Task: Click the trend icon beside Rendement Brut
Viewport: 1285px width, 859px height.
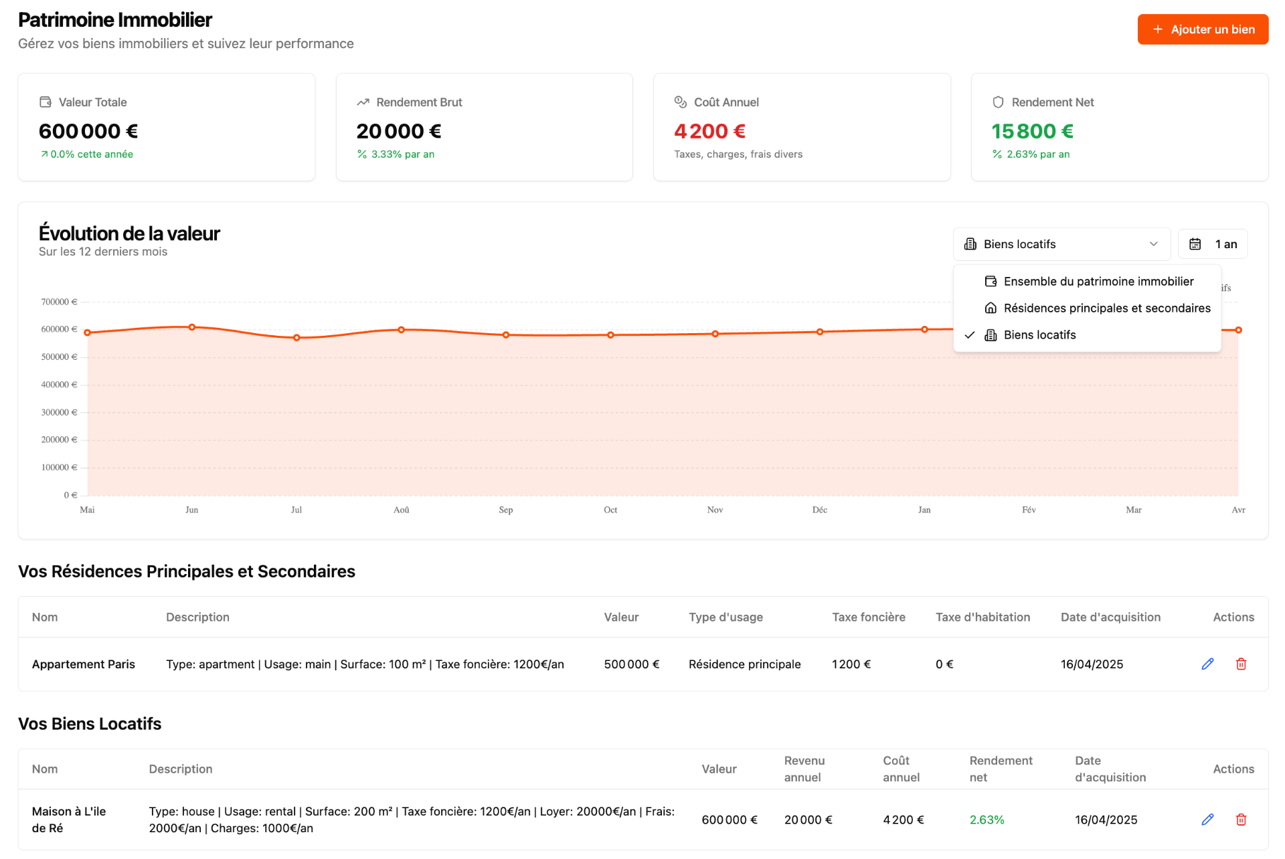Action: click(x=363, y=102)
